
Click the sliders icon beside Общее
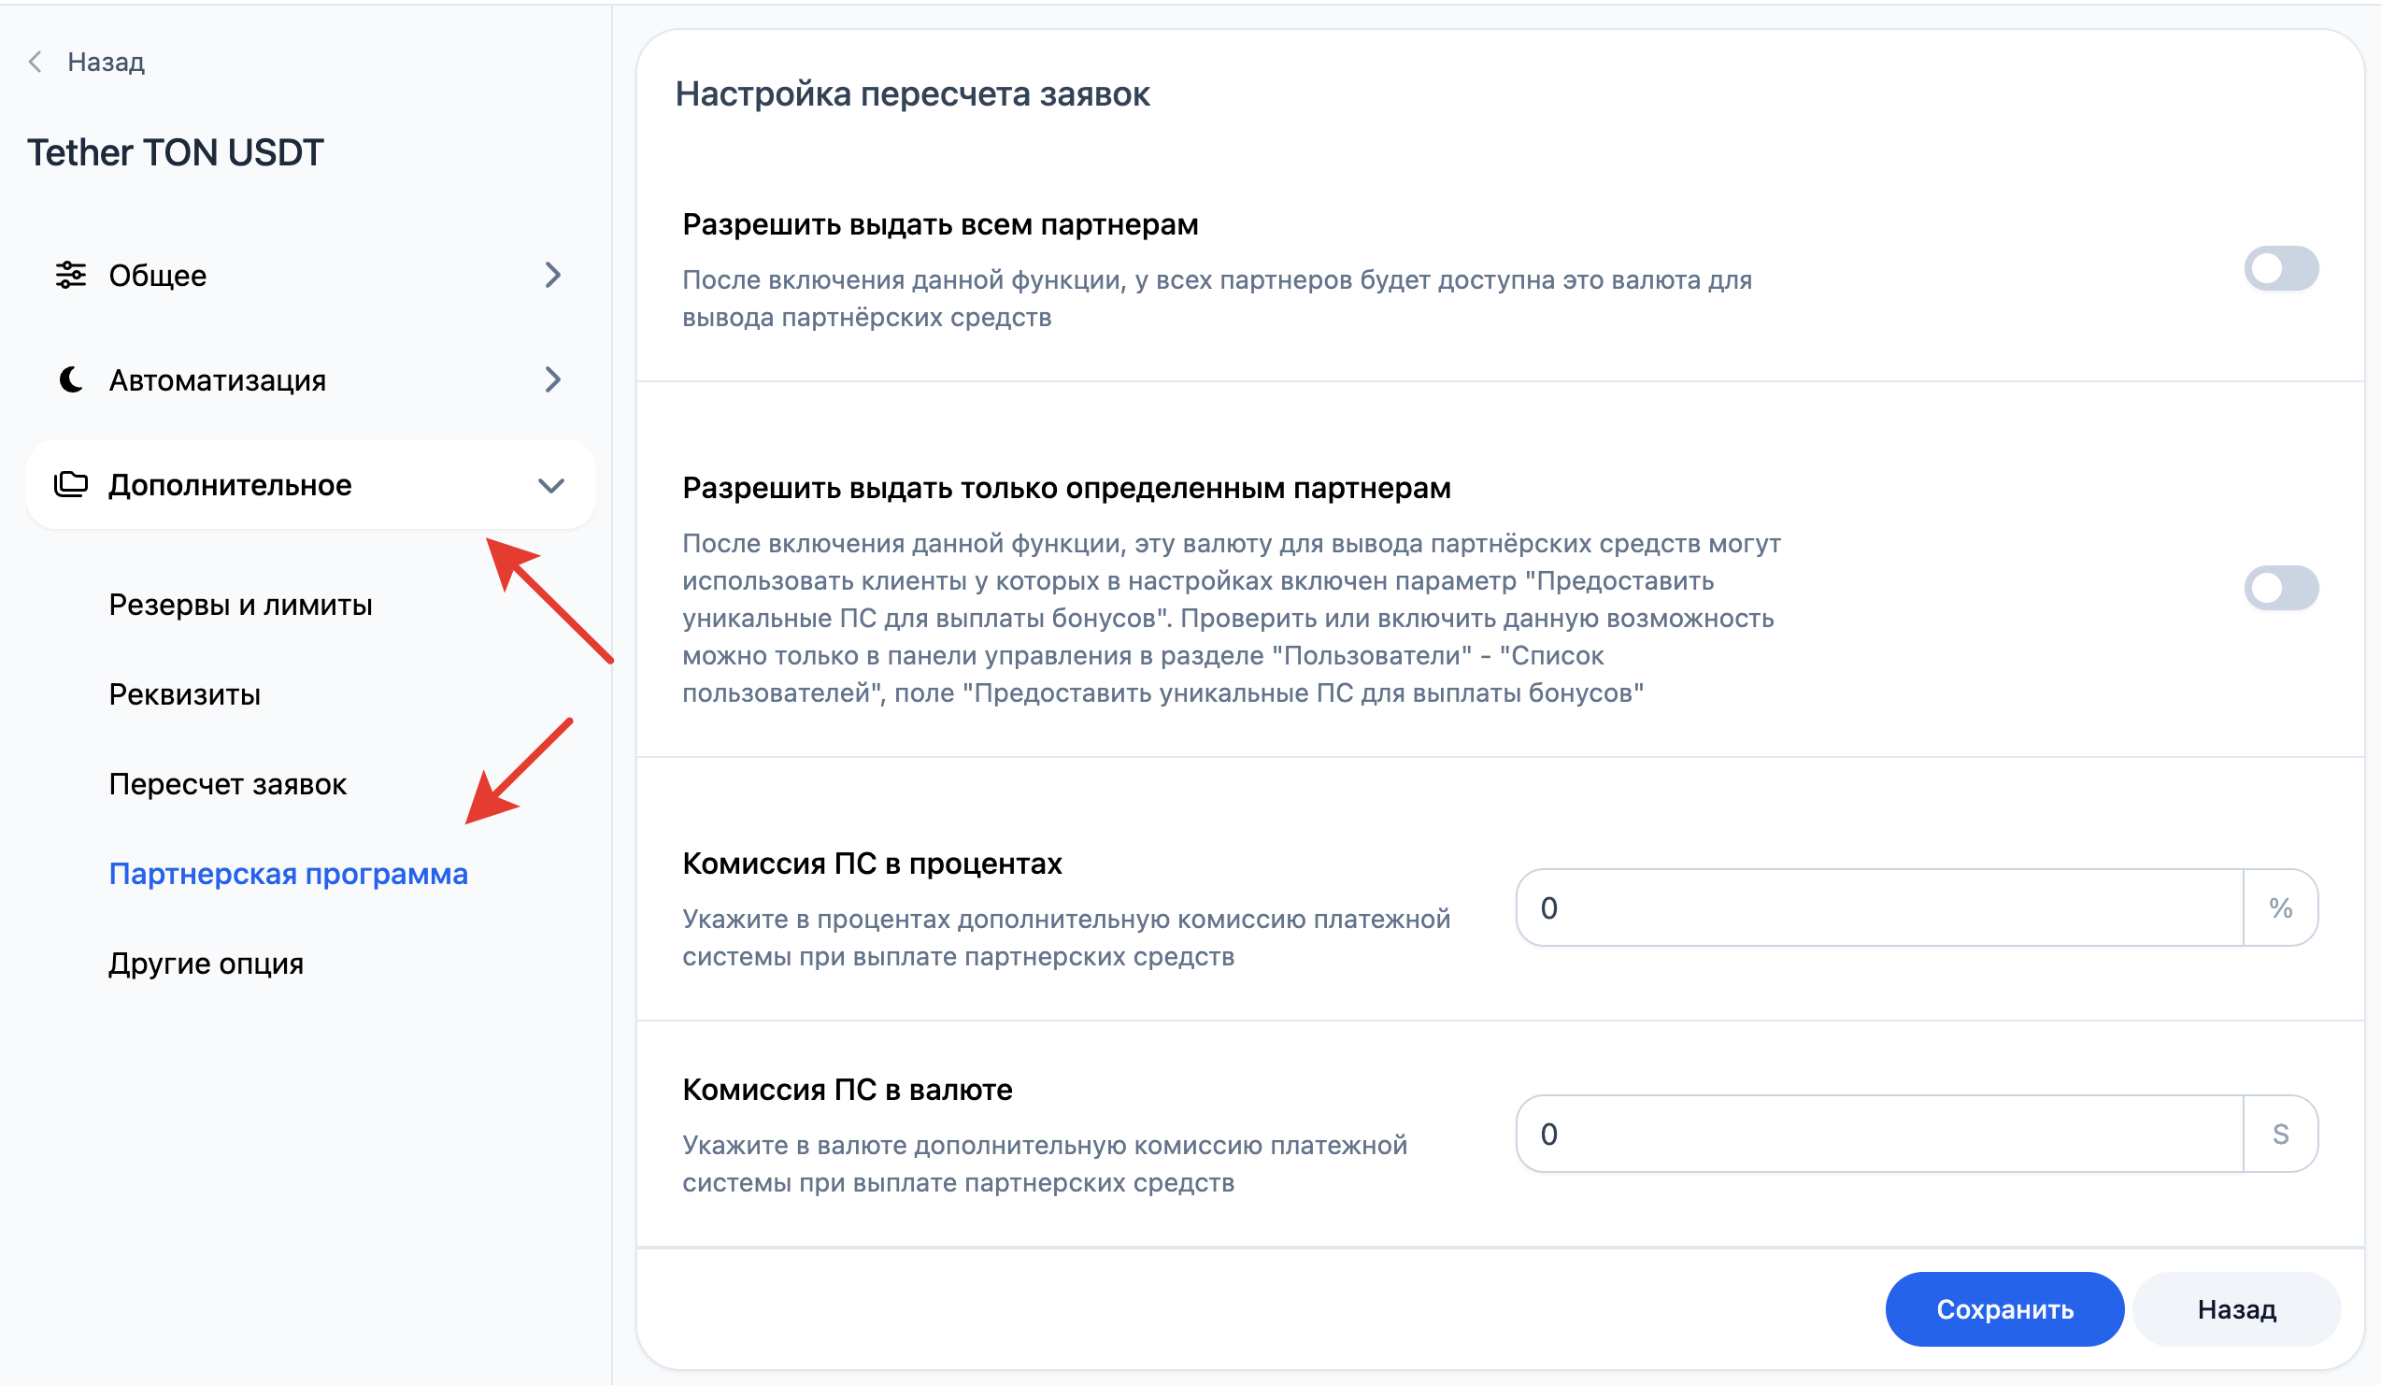coord(71,275)
